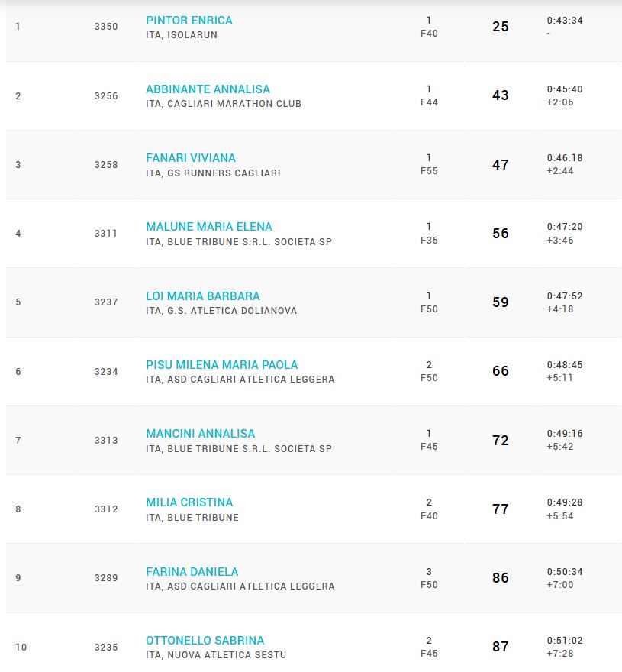
Task: Open ABBINANTE ANNALISA result details
Action: 208,89
